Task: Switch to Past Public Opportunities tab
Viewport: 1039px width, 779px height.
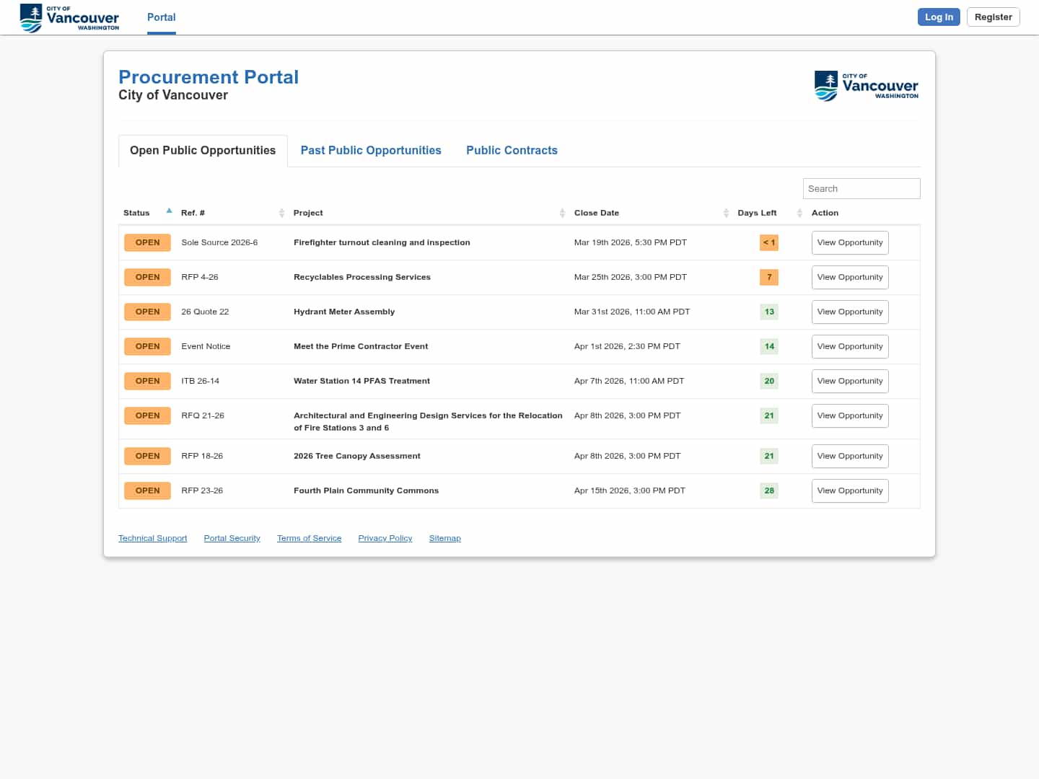Action: tap(371, 151)
